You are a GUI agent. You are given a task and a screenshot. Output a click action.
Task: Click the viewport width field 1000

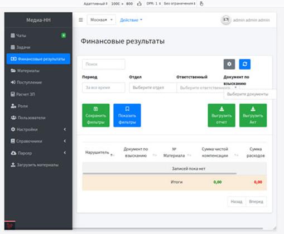[x=115, y=3]
